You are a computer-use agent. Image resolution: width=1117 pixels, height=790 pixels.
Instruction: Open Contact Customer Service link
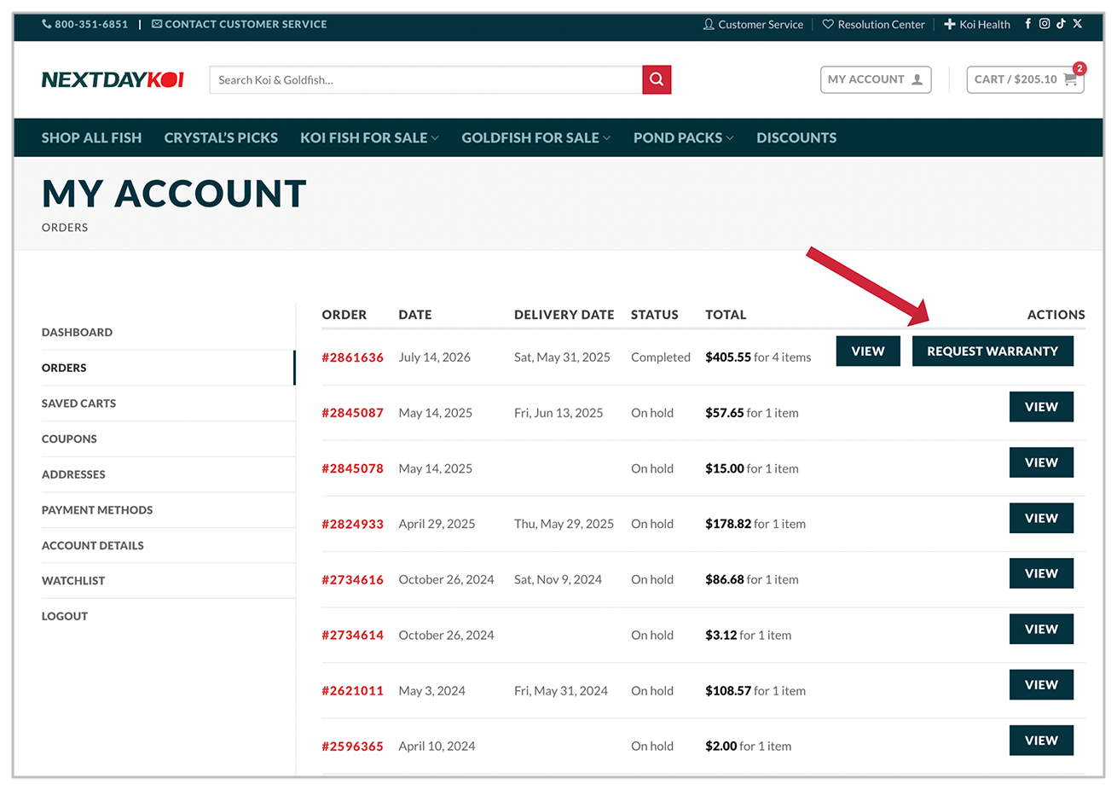240,24
